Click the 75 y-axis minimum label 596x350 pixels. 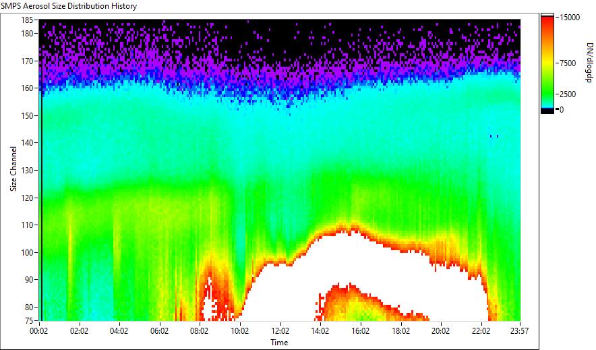click(29, 321)
